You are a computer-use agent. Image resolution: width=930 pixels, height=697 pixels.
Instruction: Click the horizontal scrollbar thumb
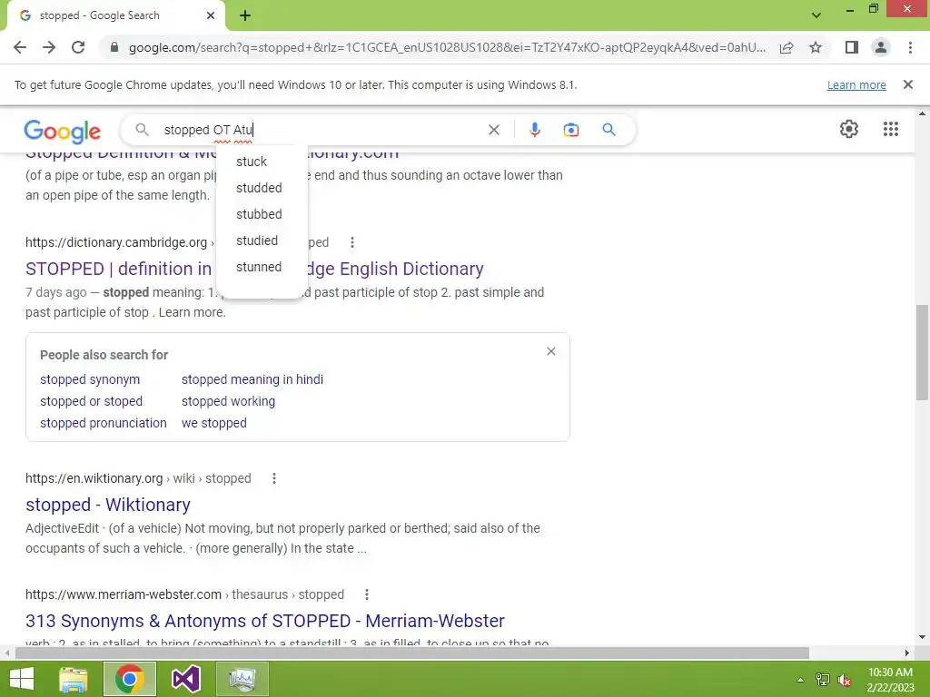412,653
